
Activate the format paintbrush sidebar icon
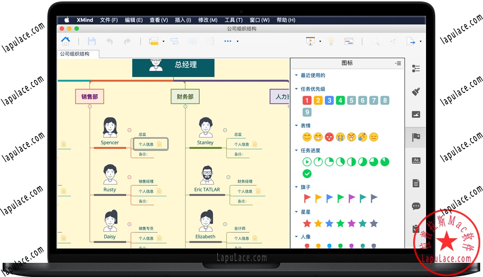(x=415, y=91)
